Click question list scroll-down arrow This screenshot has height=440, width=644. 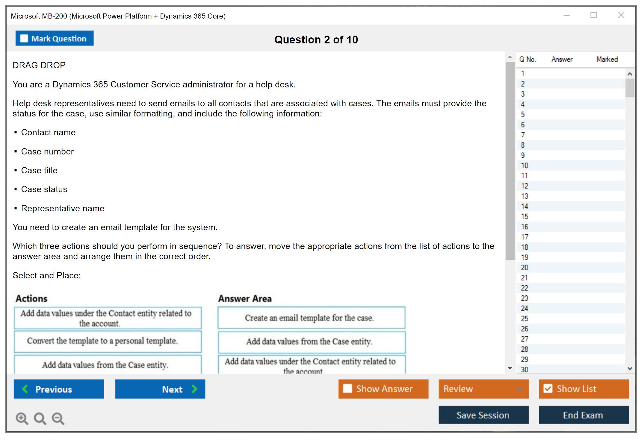click(630, 368)
